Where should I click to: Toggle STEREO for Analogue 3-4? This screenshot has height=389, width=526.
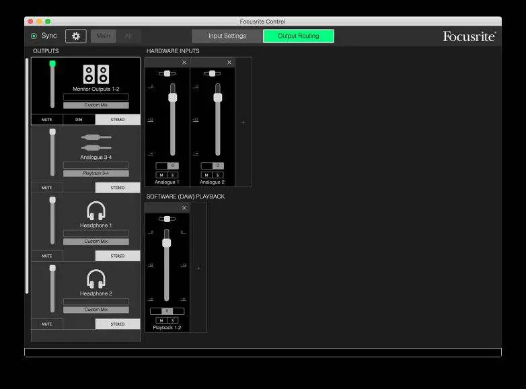pos(118,188)
